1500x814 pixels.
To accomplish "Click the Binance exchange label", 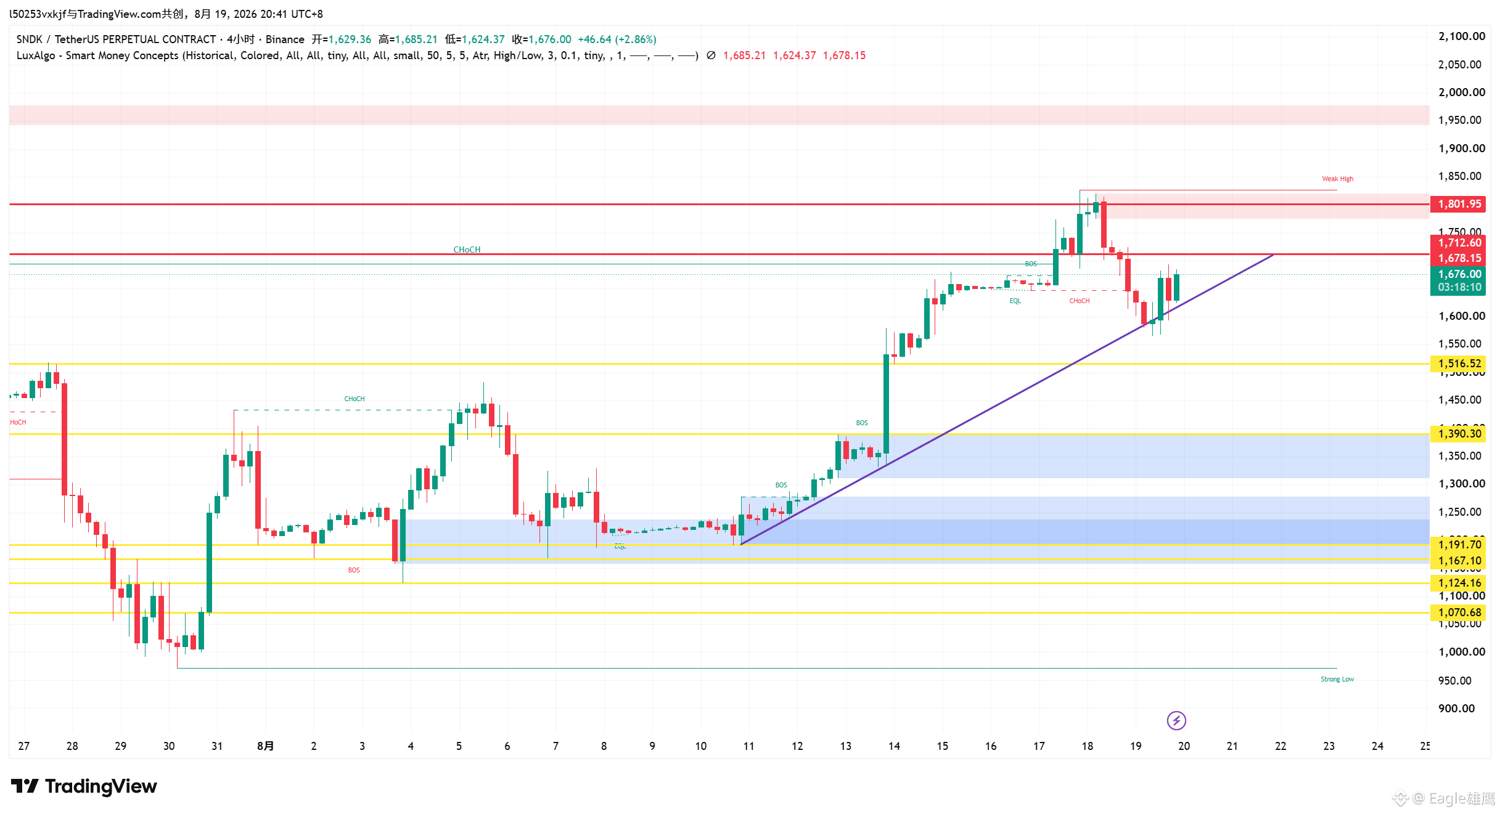I will (285, 39).
